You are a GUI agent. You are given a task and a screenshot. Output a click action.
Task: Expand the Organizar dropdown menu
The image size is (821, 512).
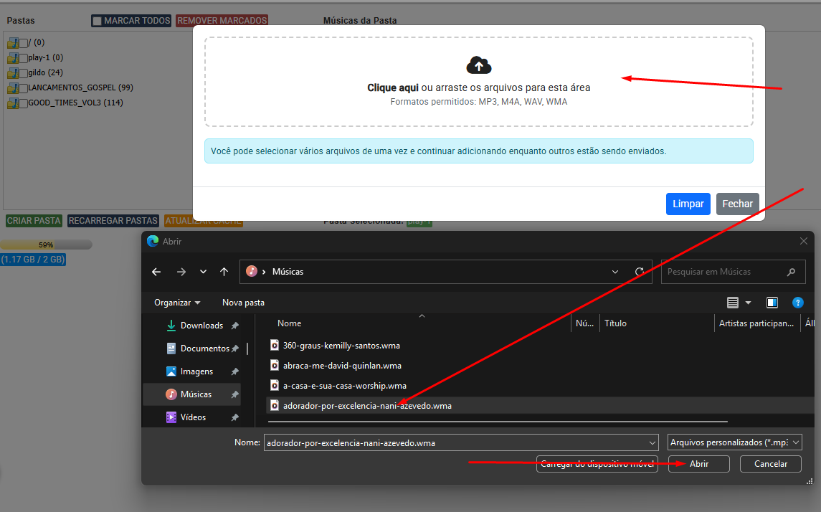coord(177,303)
